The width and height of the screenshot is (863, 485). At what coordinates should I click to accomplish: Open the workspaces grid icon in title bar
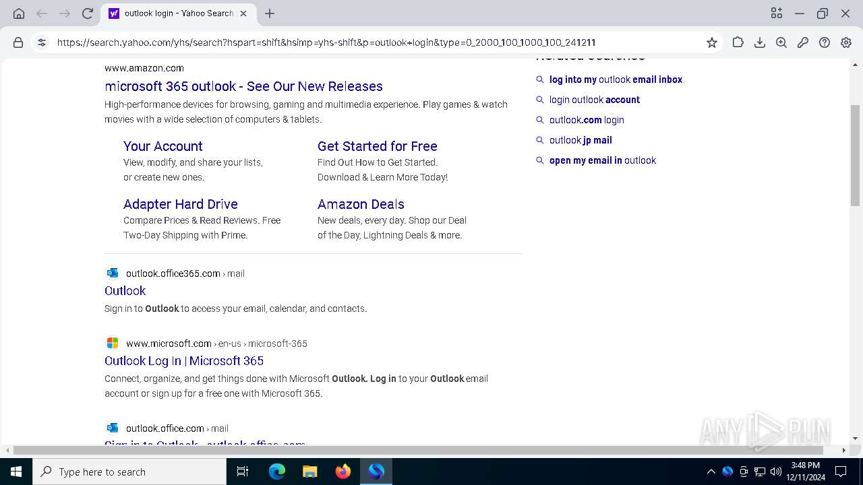[x=777, y=13]
